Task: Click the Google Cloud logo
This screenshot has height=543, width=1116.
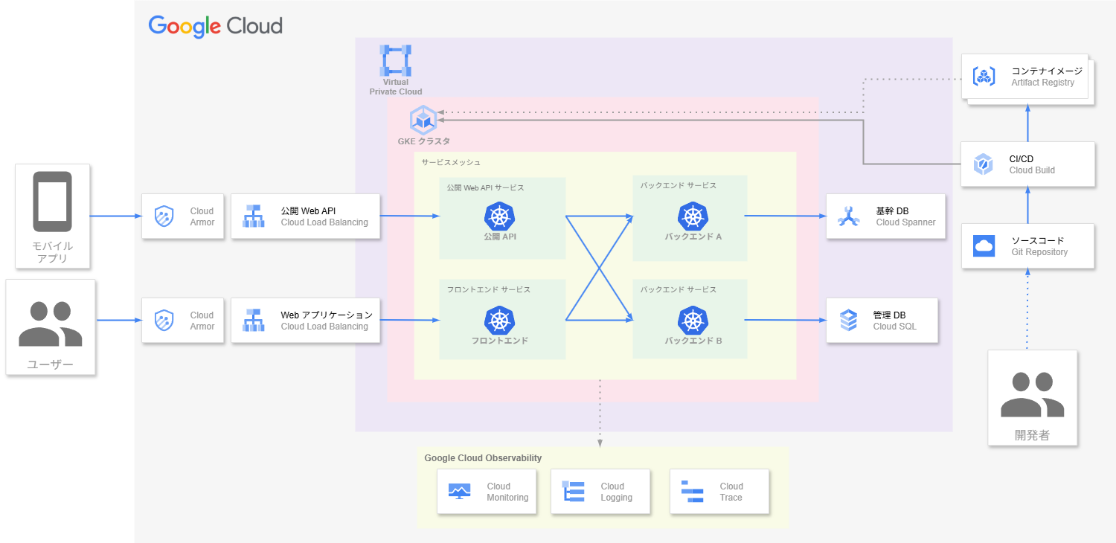Action: tap(216, 26)
